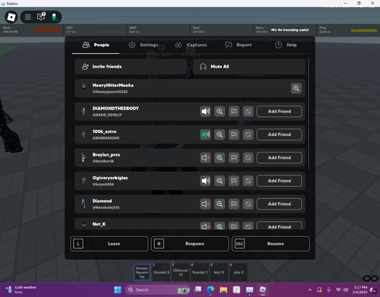Inspect Not_K avatar
This screenshot has width=380, height=297.
point(220,226)
